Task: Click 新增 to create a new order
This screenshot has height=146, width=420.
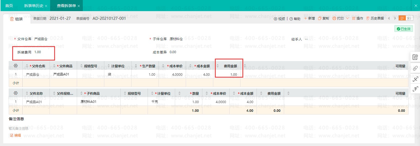Action: [x=309, y=18]
